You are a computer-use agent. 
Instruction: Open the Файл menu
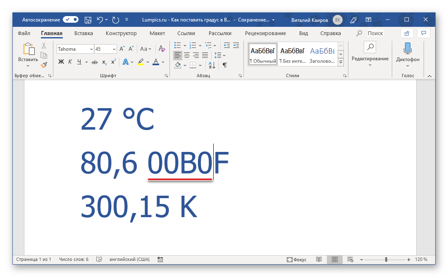[24, 33]
